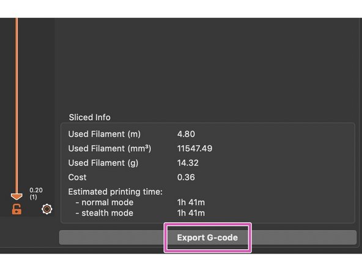Click the '- normal mode' label

tap(105, 202)
